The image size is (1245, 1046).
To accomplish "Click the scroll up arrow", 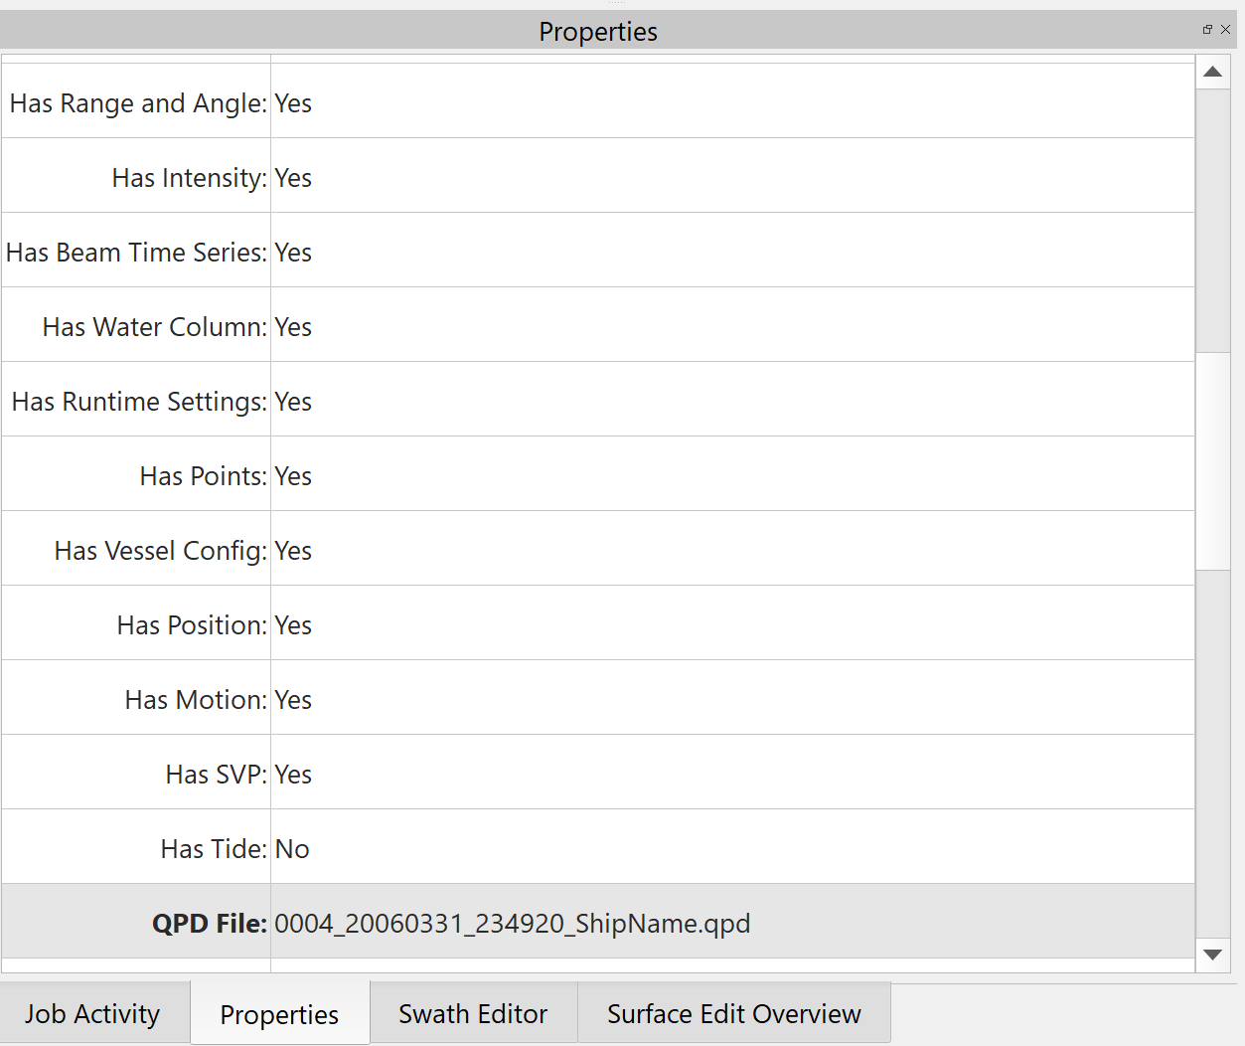I will 1212,72.
